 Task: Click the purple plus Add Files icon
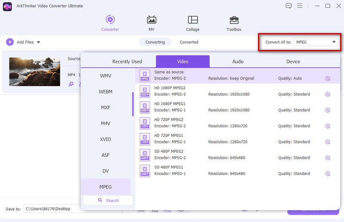pyautogui.click(x=9, y=42)
